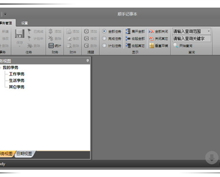Click the 删除 icon in 任务 group
Image resolution: width=220 pixels, height=177 pixels.
pyautogui.click(x=30, y=46)
